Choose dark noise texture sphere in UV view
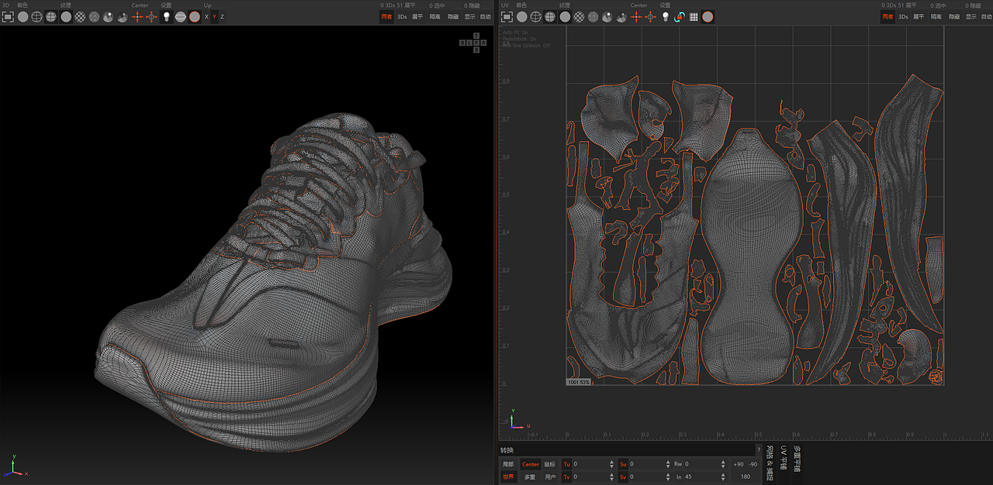The width and height of the screenshot is (993, 485). point(593,16)
